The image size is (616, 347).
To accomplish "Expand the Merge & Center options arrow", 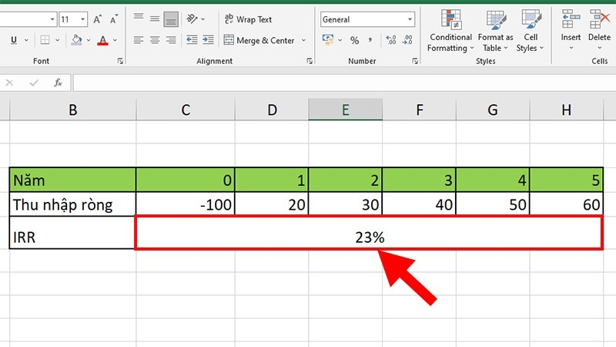I will [303, 40].
